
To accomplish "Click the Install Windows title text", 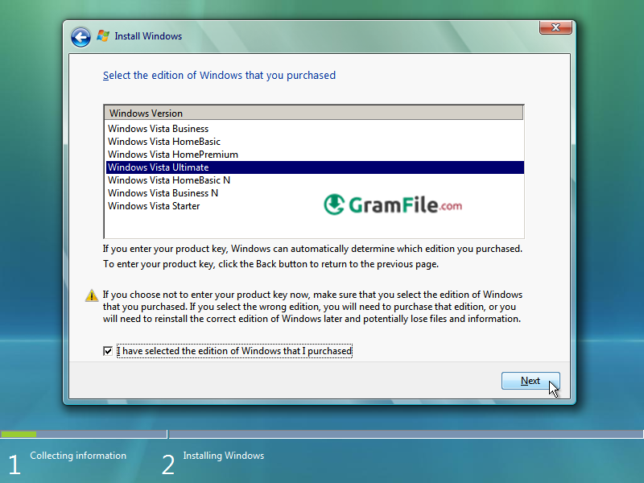I will [148, 36].
